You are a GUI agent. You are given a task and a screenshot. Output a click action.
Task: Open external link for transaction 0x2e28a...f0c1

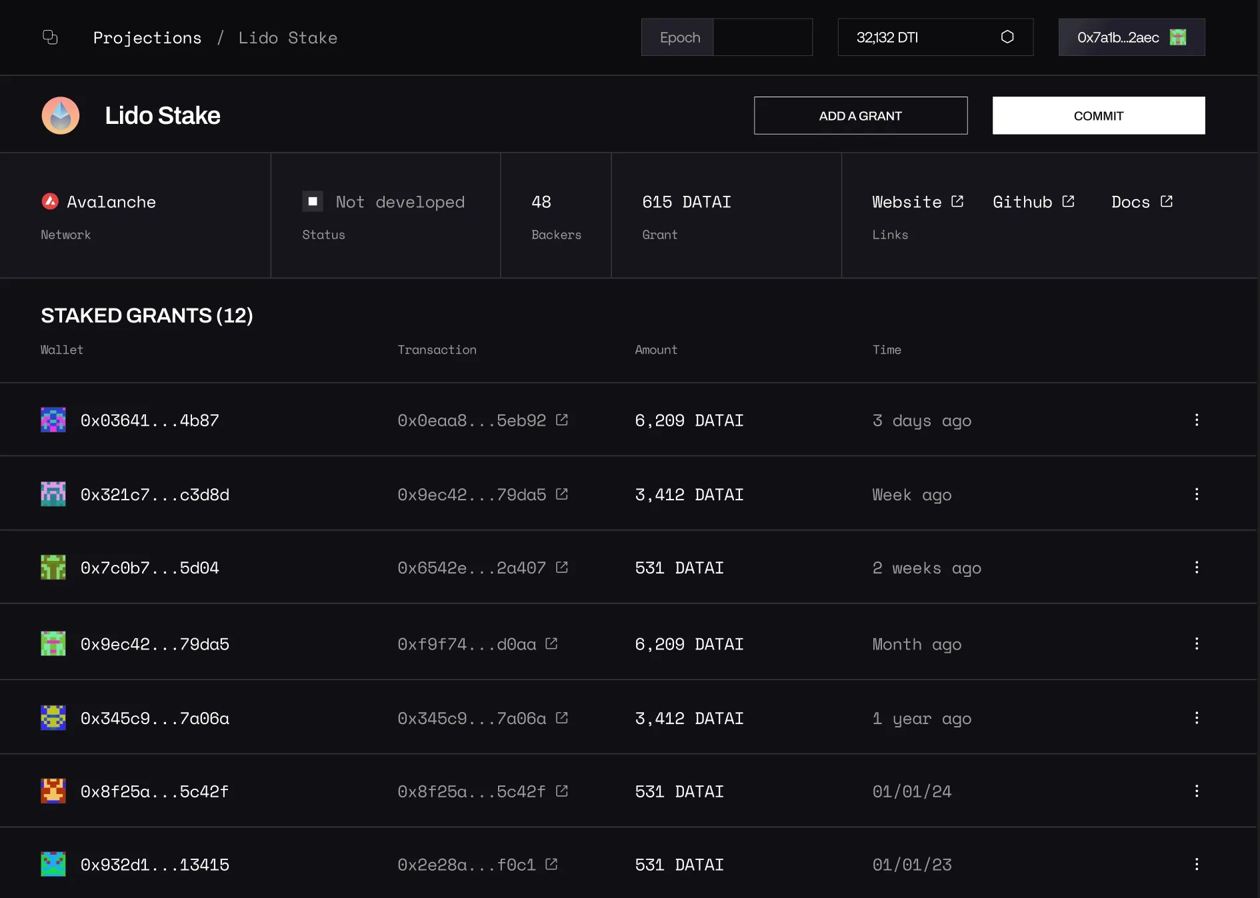[x=551, y=864]
